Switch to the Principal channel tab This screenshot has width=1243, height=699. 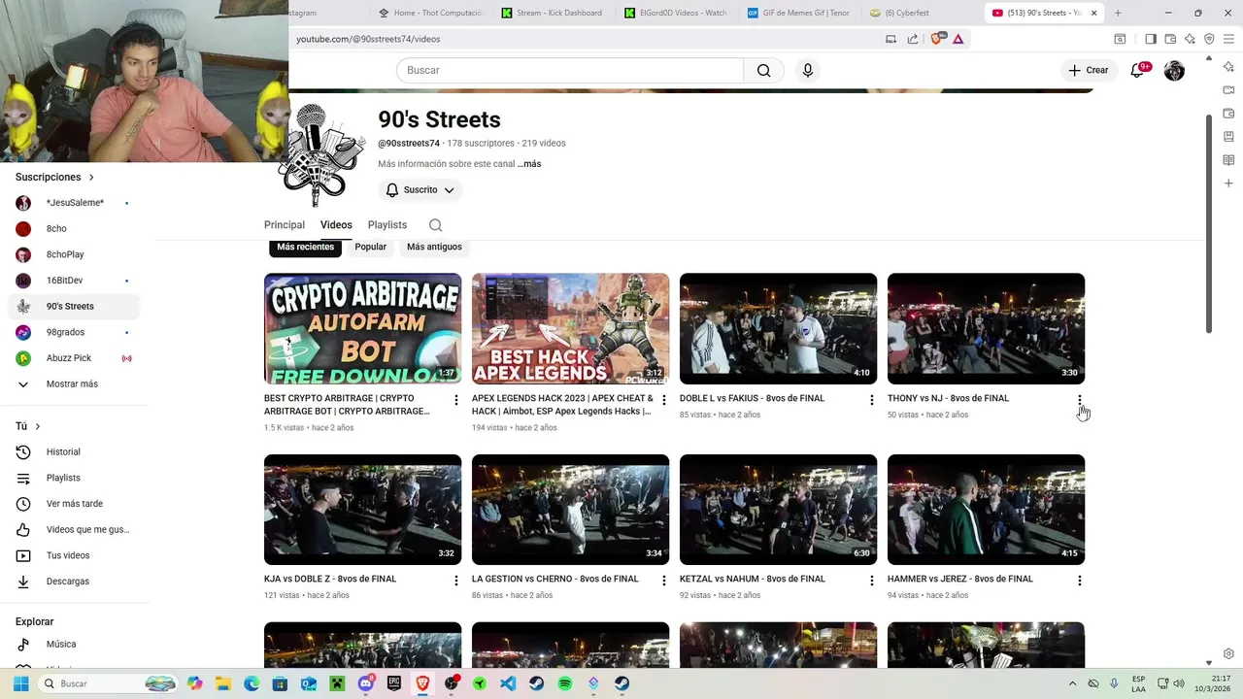[x=285, y=225]
